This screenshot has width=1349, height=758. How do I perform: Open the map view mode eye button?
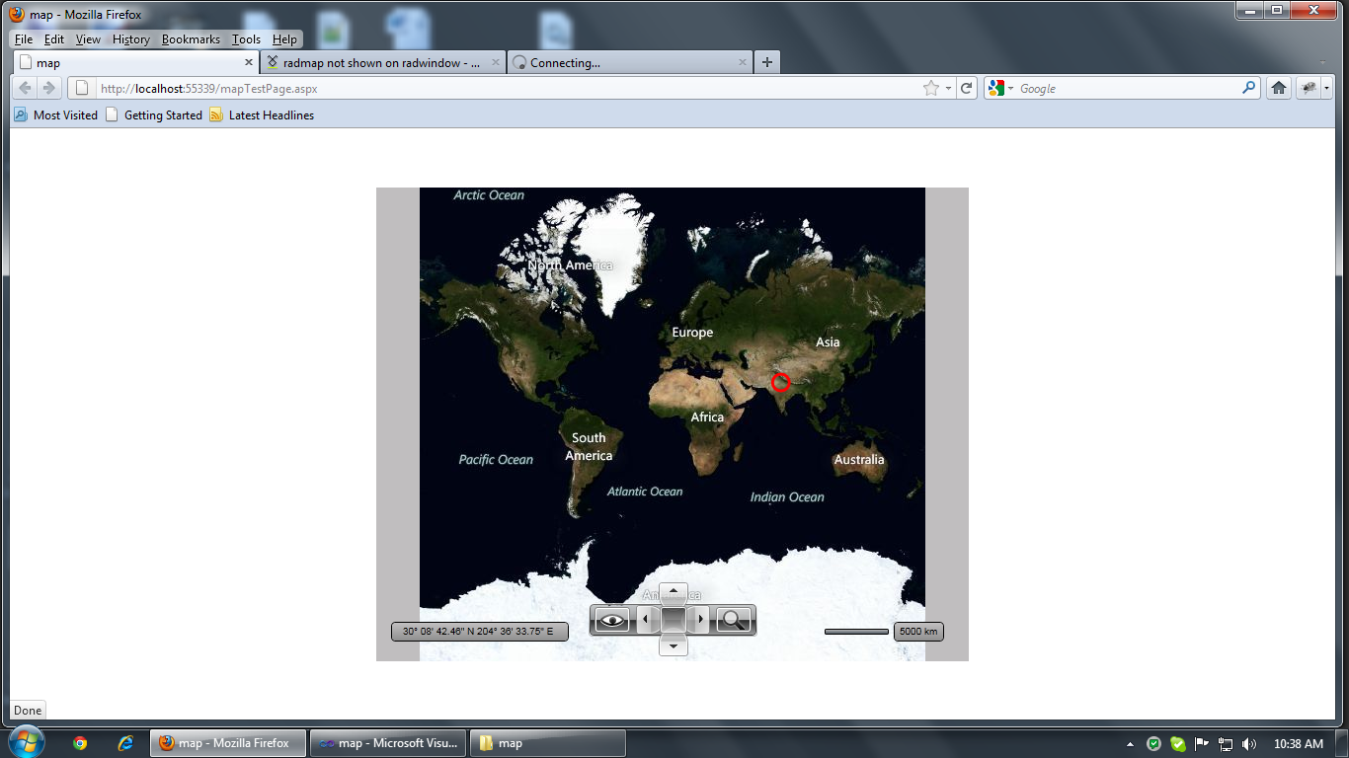click(x=612, y=620)
